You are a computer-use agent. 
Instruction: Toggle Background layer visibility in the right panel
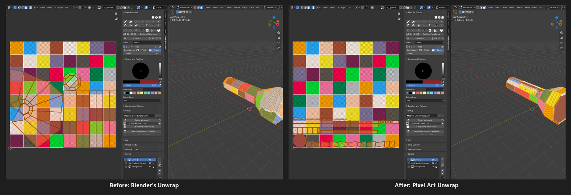[433, 167]
